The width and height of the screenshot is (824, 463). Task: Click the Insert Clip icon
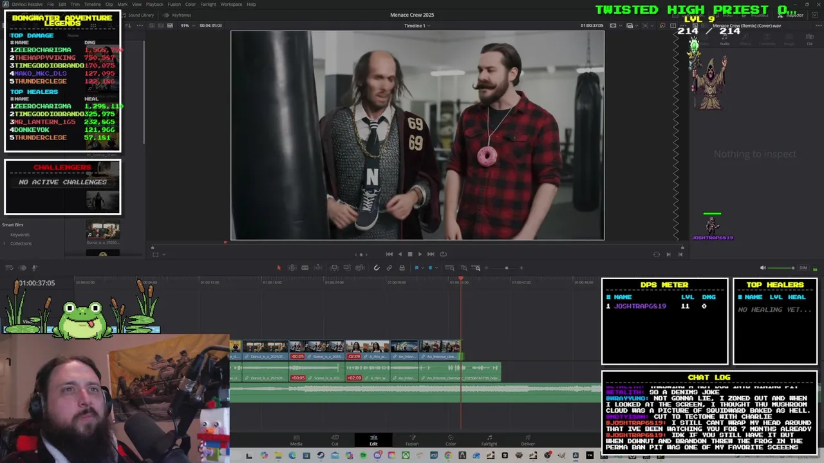pos(334,268)
